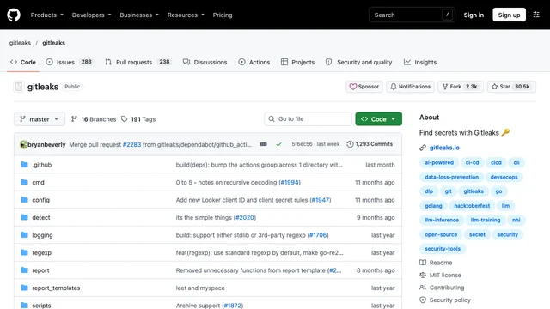Open the Actions tab
This screenshot has height=309, width=550.
coord(254,62)
